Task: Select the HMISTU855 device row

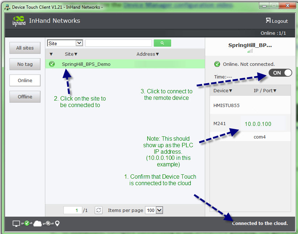Action: click(250, 105)
